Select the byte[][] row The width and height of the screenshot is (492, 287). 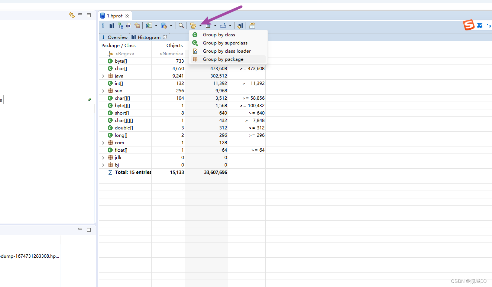182,106
